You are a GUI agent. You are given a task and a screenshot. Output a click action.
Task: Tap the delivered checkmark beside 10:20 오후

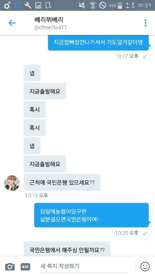[x=144, y=233]
